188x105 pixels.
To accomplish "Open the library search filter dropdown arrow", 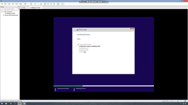I will 18,9.
